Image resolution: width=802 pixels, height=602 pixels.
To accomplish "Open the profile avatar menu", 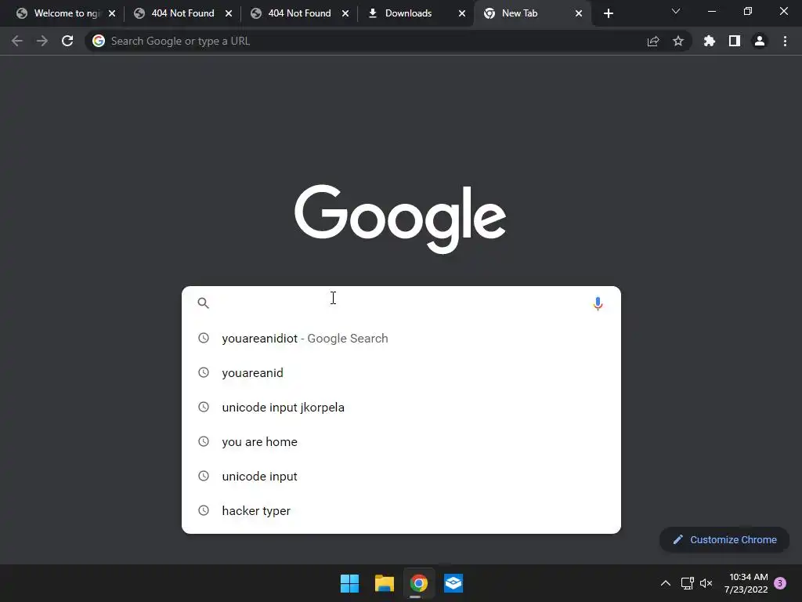I will click(760, 41).
